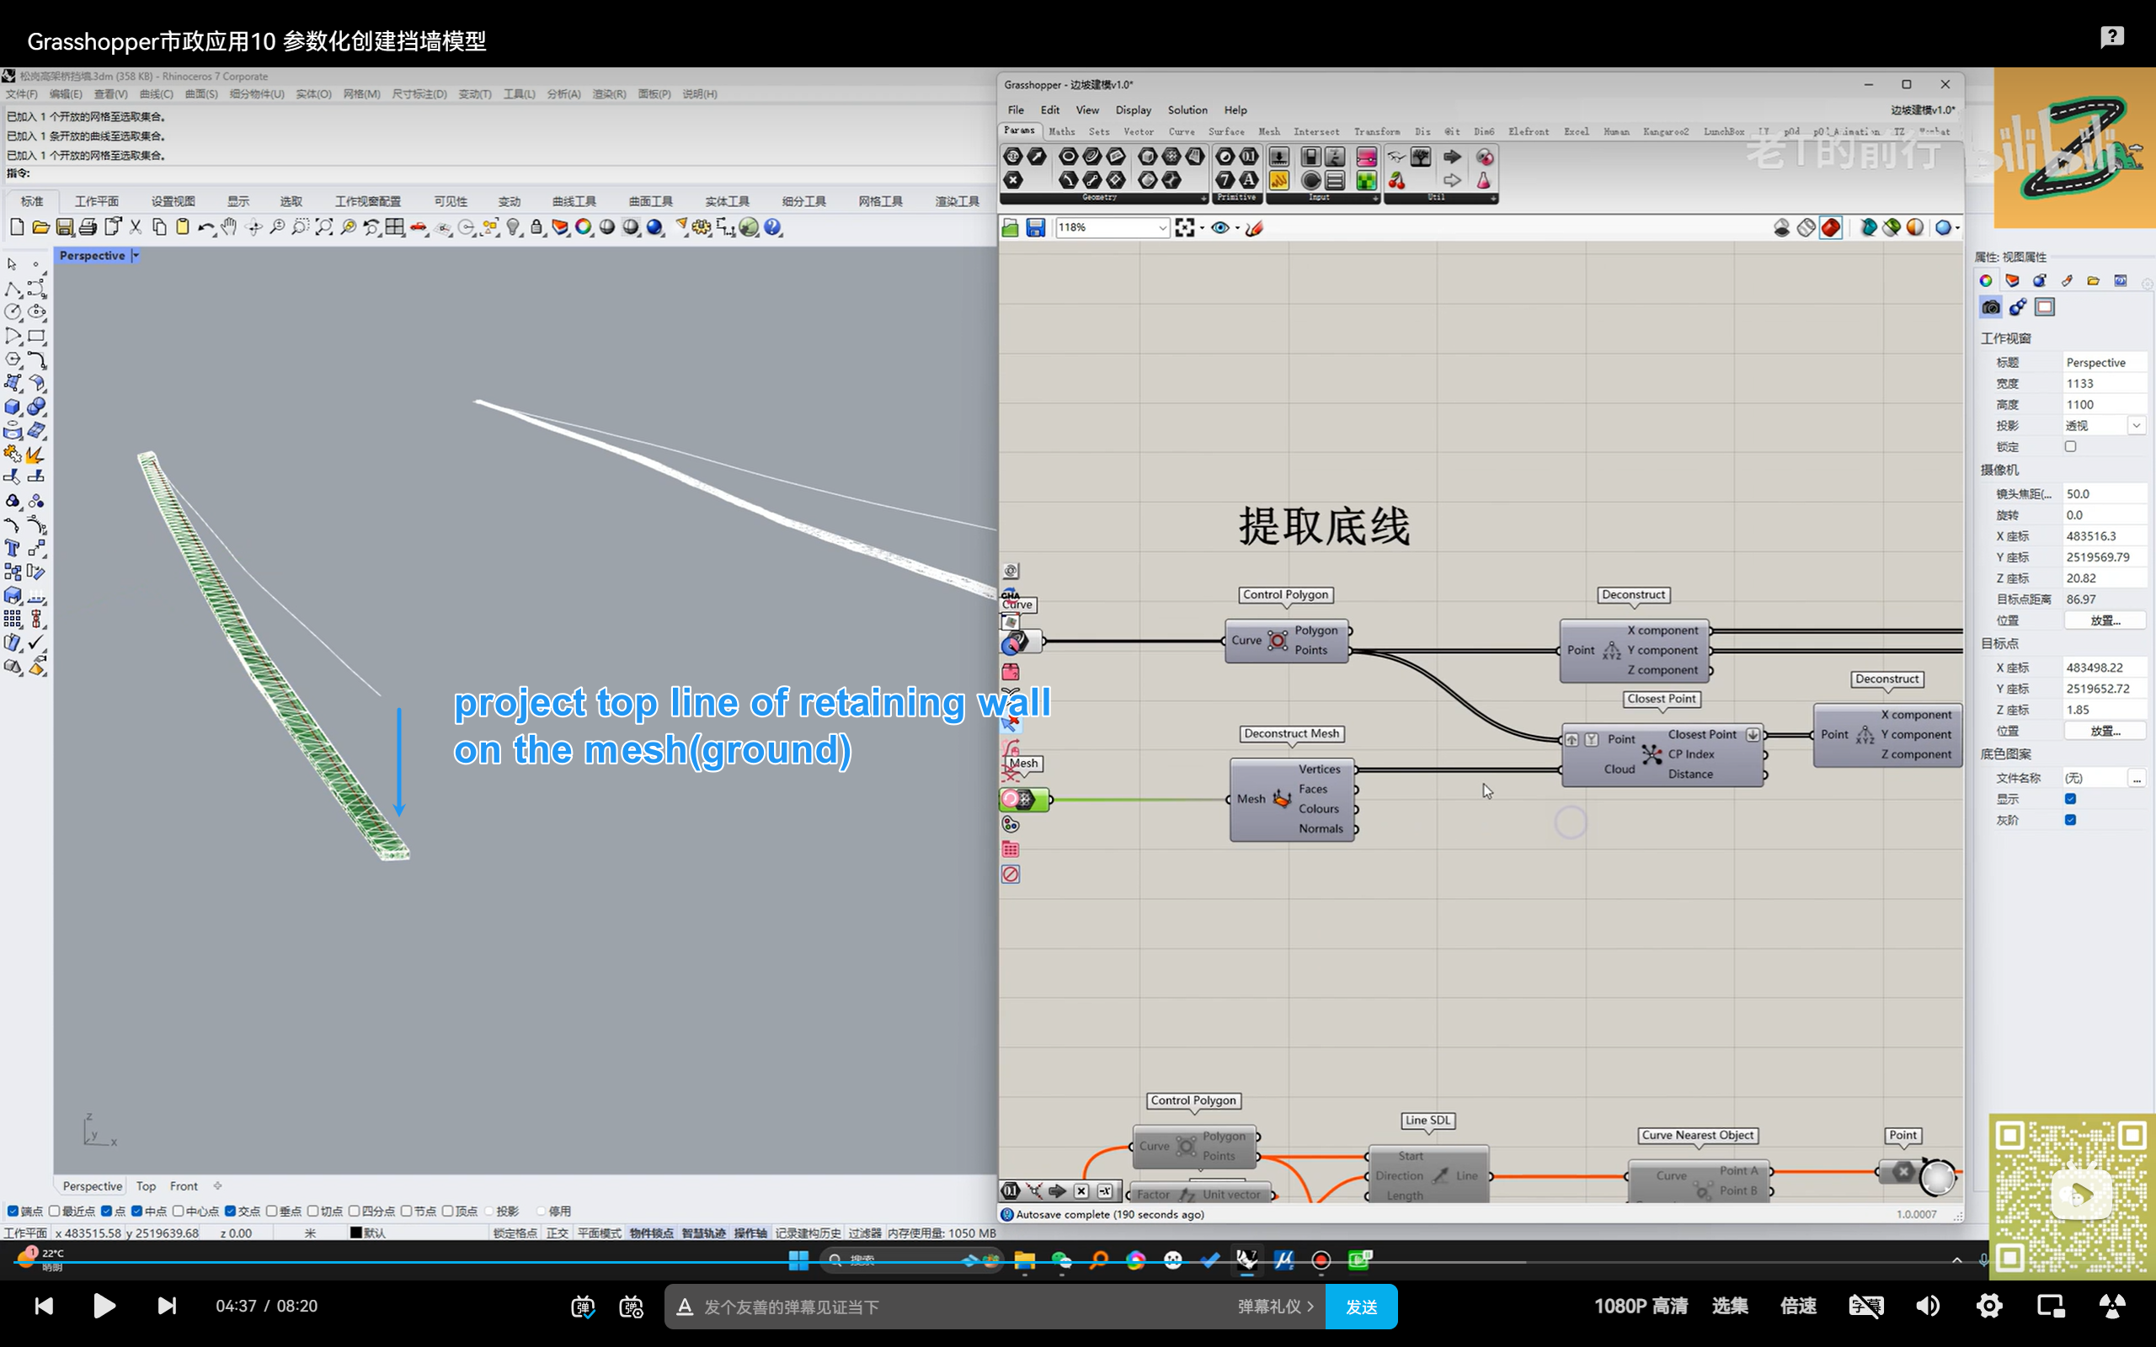This screenshot has width=2156, height=1347.
Task: Toggle the 端点 endpoint osnap checkbox
Action: point(13,1211)
